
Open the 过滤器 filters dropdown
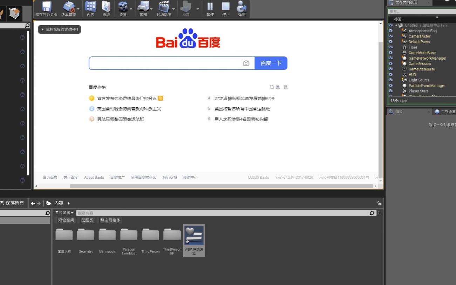tap(64, 213)
